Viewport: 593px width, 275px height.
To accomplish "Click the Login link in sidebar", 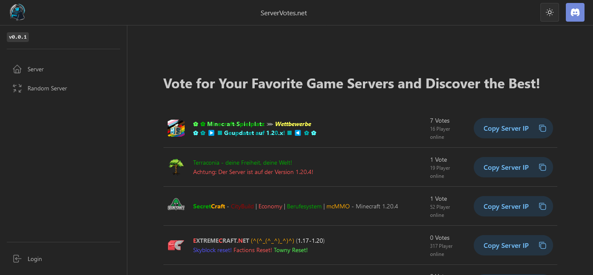I will (x=35, y=259).
